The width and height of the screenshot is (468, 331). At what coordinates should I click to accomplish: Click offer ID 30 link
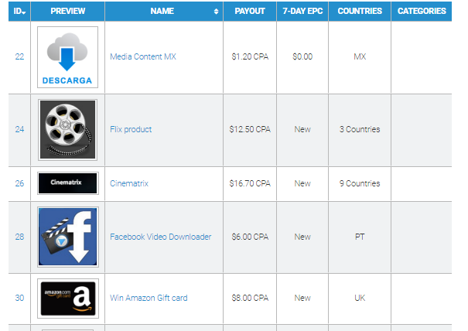[19, 298]
